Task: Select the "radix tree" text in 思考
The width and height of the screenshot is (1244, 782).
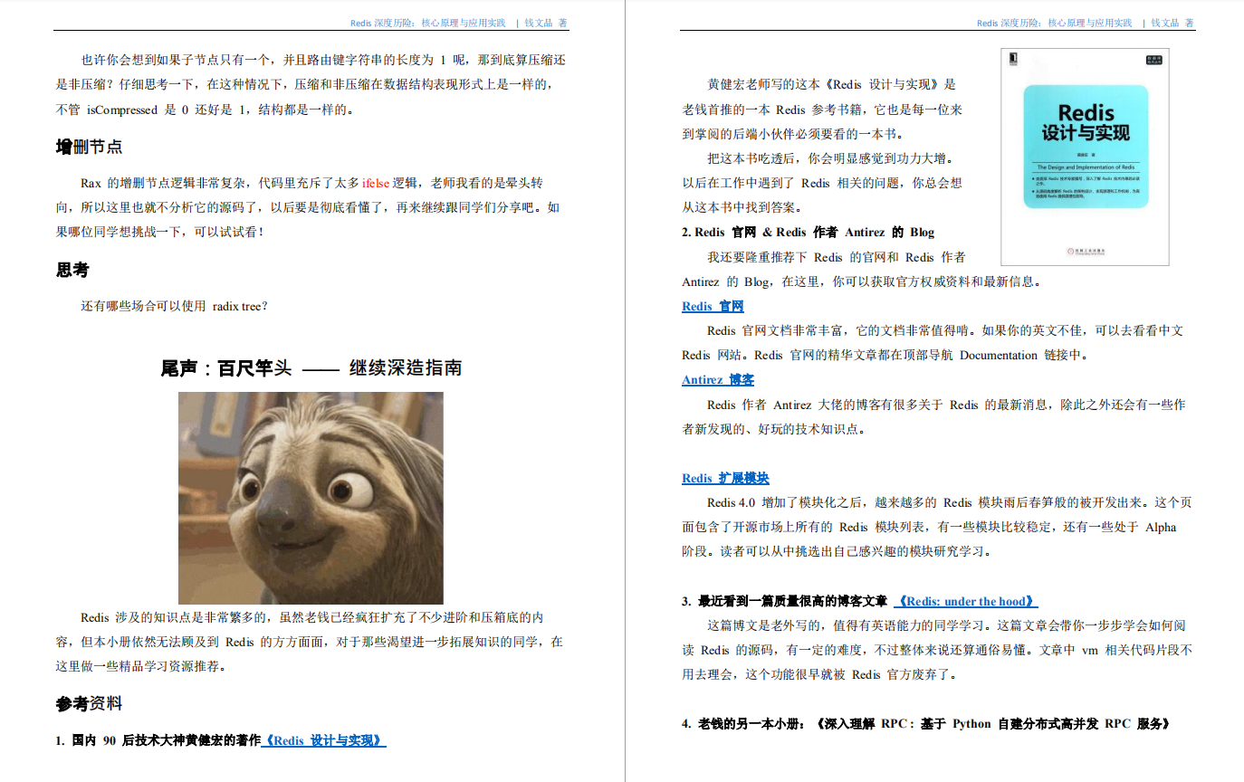Action: (x=237, y=305)
